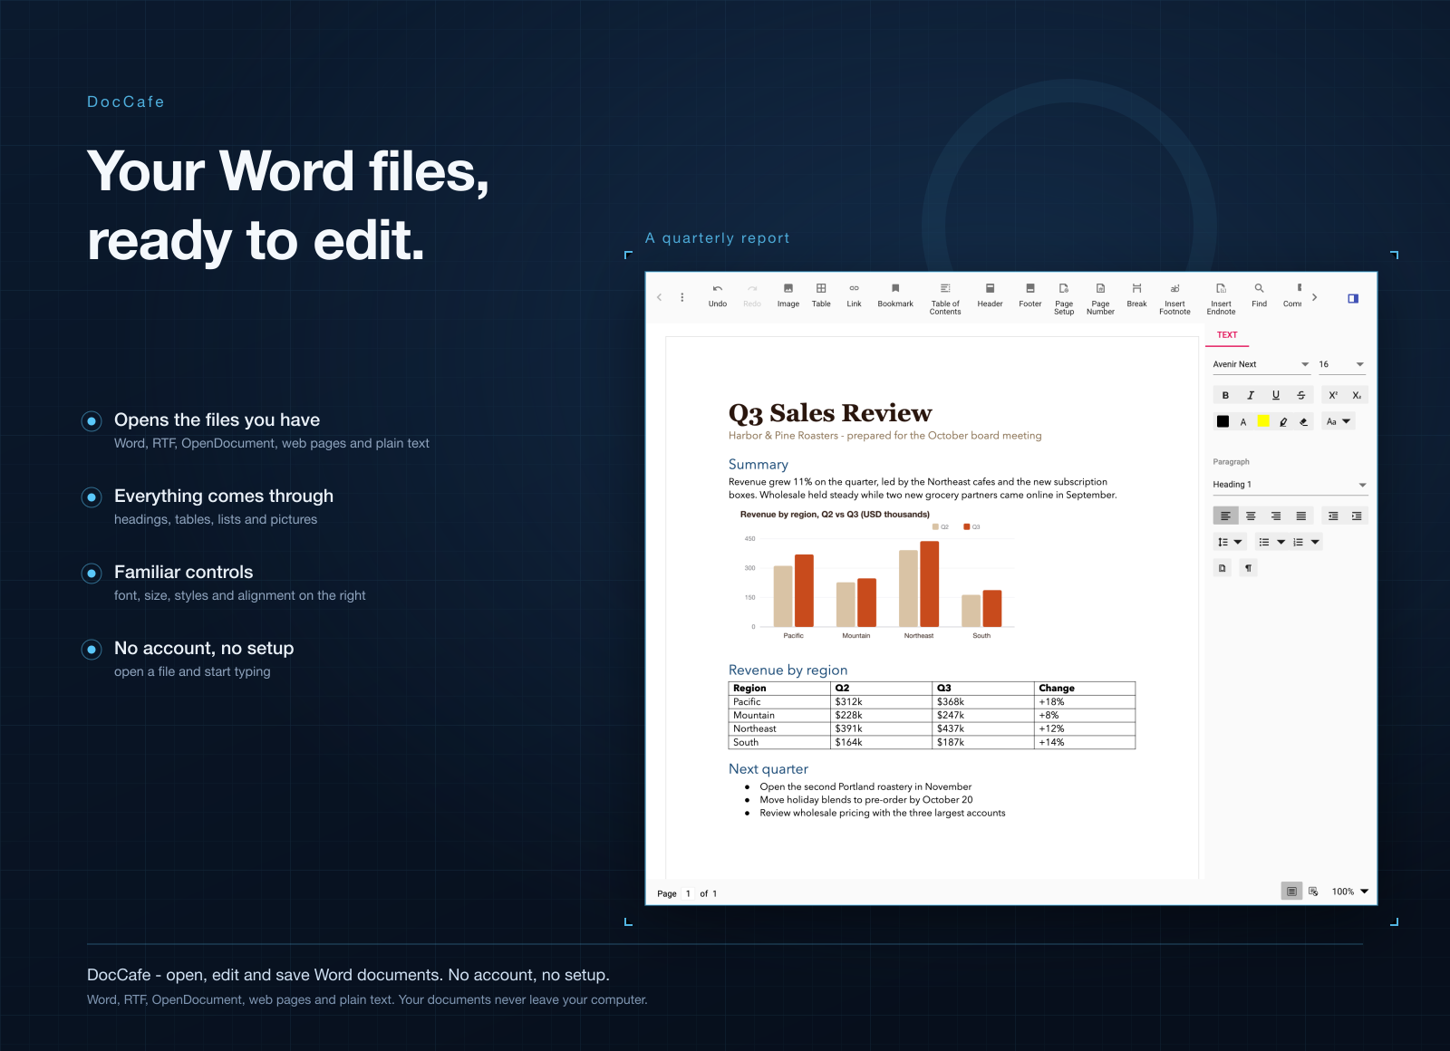This screenshot has width=1450, height=1051.
Task: Open the 100% zoom dropdown
Action: (1350, 892)
